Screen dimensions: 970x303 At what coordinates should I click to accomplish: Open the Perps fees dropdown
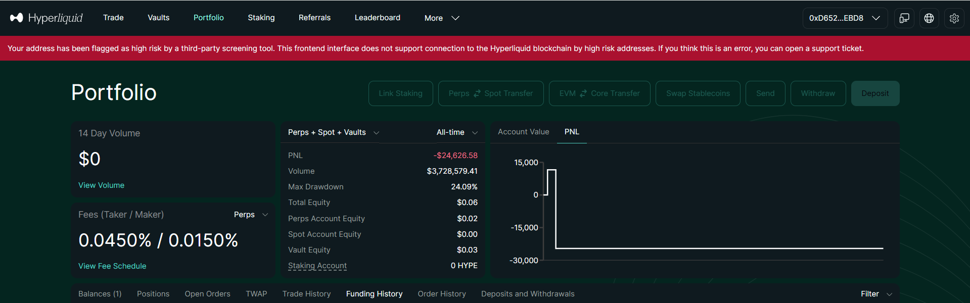[250, 214]
